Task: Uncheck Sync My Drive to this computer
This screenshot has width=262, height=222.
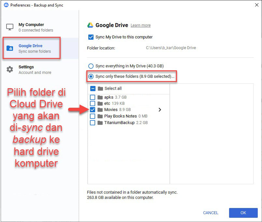Action: [91, 37]
